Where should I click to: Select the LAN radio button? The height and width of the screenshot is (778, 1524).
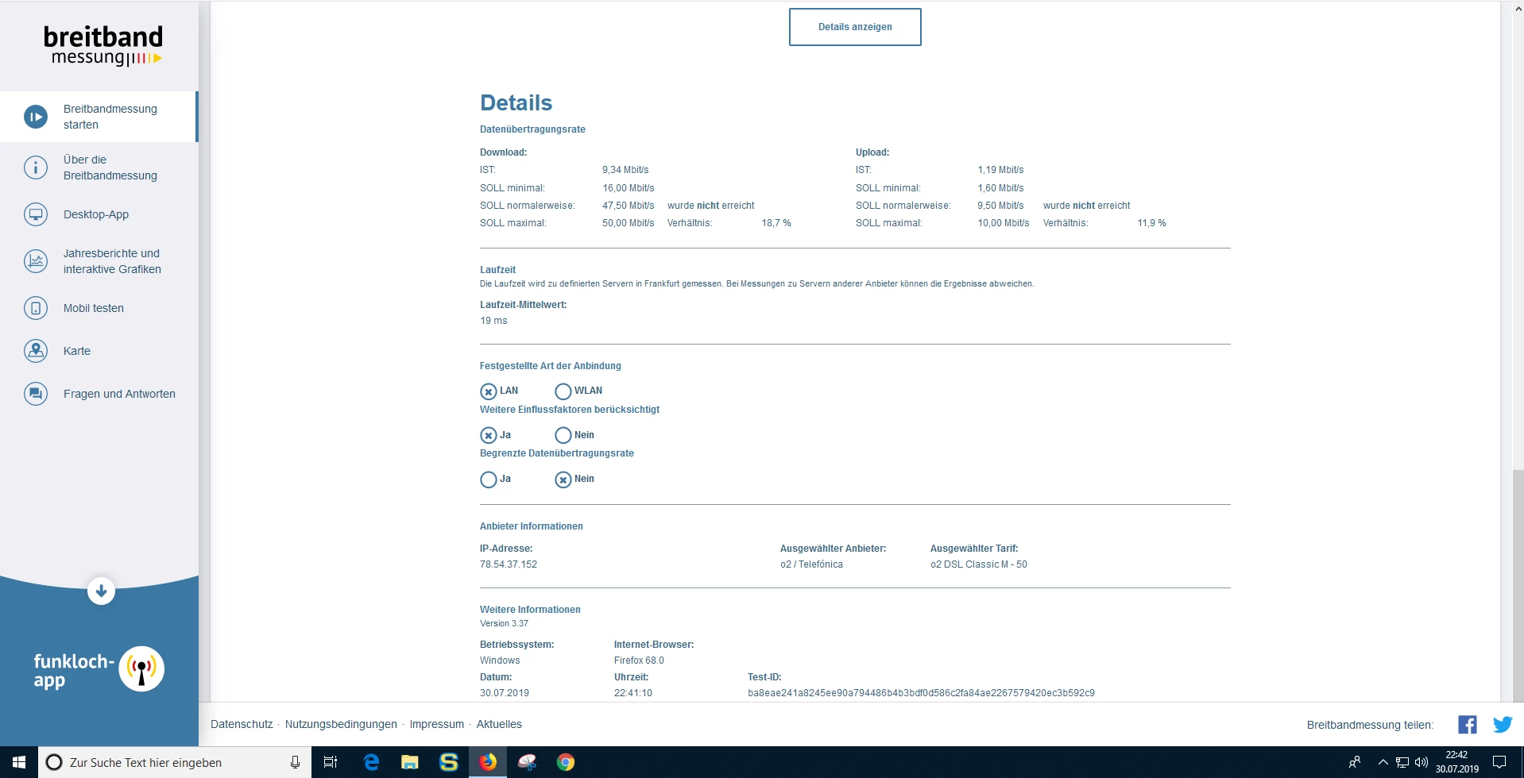point(489,391)
